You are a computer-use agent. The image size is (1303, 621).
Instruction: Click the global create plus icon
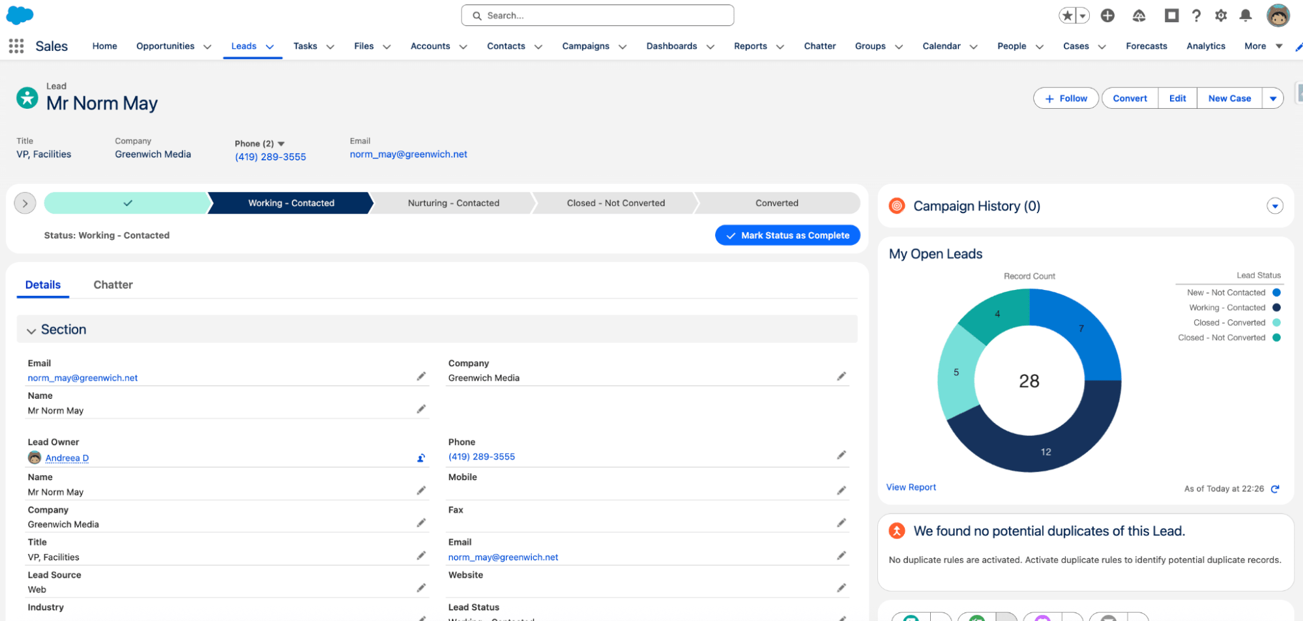click(x=1107, y=16)
